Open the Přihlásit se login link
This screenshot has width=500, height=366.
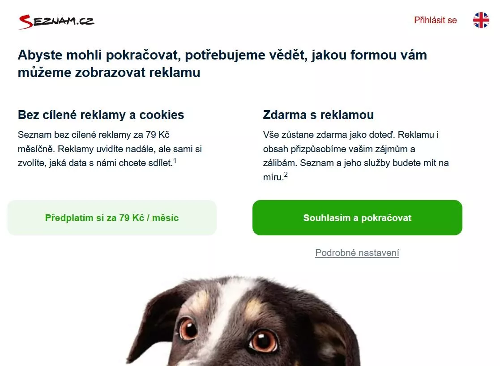(x=435, y=20)
